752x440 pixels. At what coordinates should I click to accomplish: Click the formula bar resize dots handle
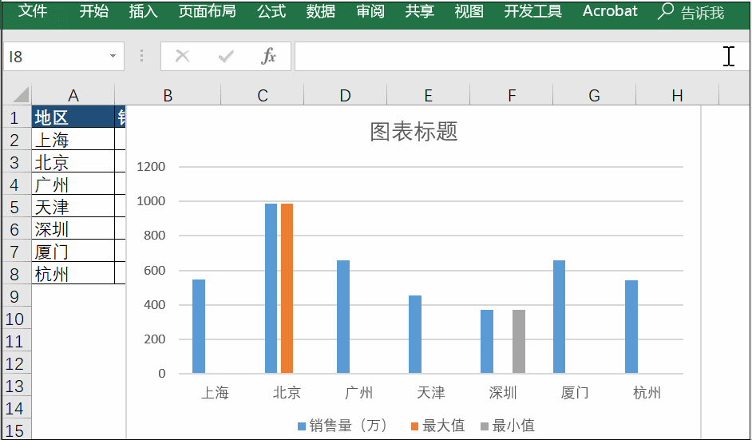[x=141, y=56]
